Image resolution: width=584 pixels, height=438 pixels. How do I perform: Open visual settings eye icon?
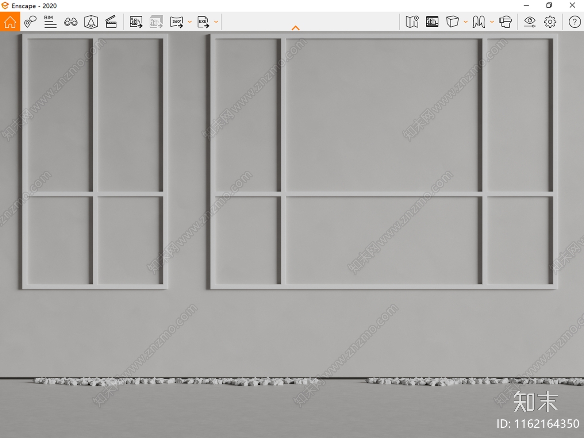[x=530, y=22]
